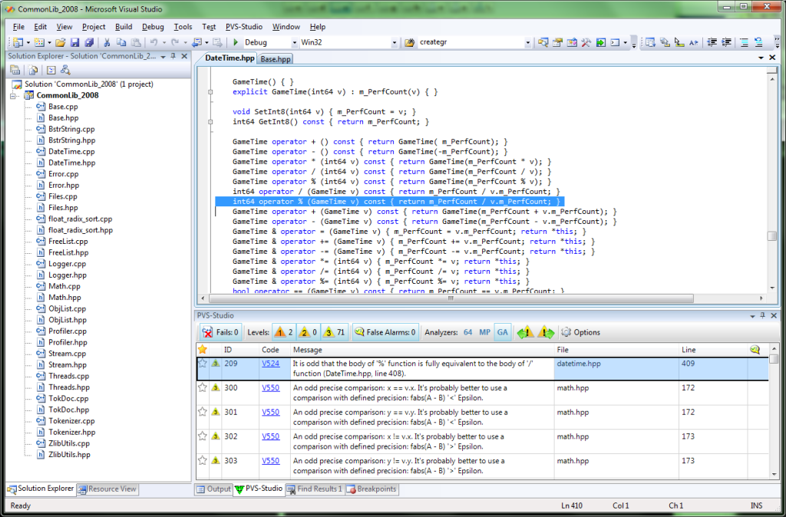Click Find in Files icon beside creategr
The width and height of the screenshot is (786, 517).
(x=409, y=42)
